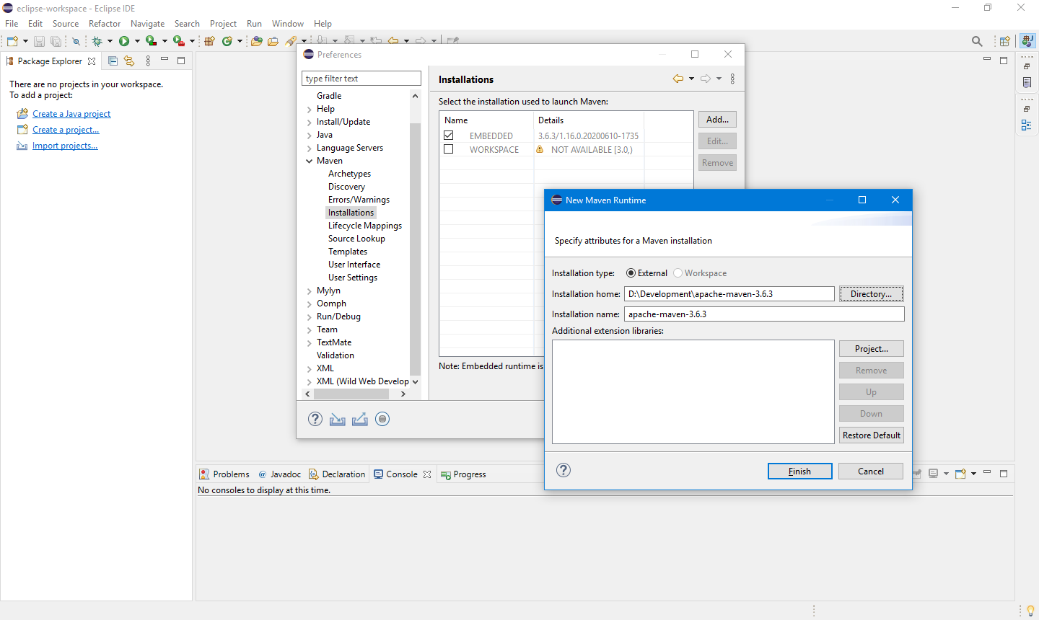Click the Open Type icon in toolbar

point(256,41)
